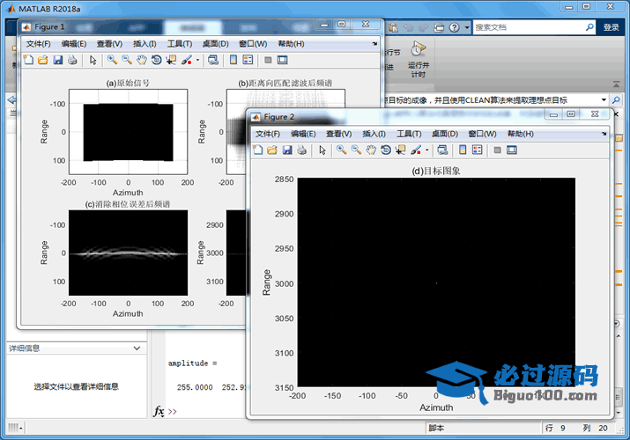Select Data Cursor tool in Figure 1
Image resolution: width=630 pixels, height=440 pixels.
[171, 60]
